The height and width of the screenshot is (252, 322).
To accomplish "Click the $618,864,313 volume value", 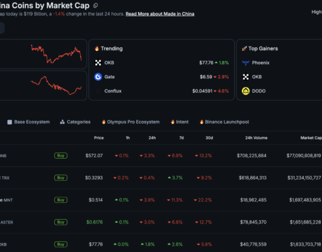I will 253,178.
